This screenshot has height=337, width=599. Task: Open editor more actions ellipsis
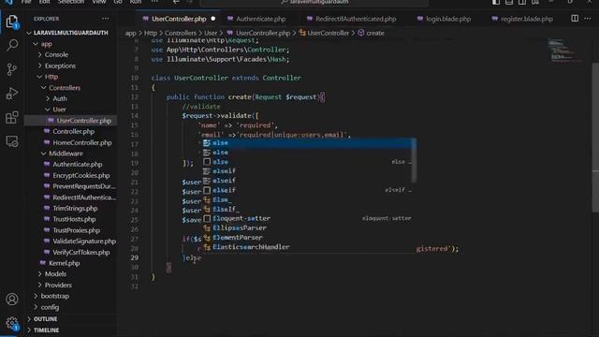coord(588,19)
